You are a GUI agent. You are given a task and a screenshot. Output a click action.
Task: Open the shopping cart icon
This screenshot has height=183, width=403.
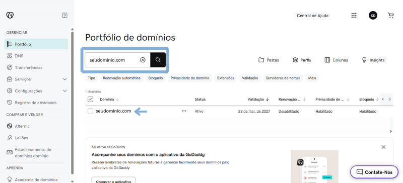click(x=391, y=16)
